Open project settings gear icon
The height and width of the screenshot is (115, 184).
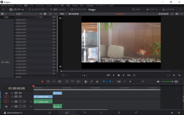pos(179,112)
